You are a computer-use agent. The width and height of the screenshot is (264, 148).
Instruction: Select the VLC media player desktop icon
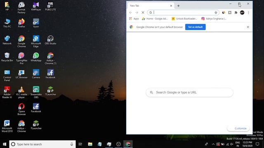(x=21, y=92)
